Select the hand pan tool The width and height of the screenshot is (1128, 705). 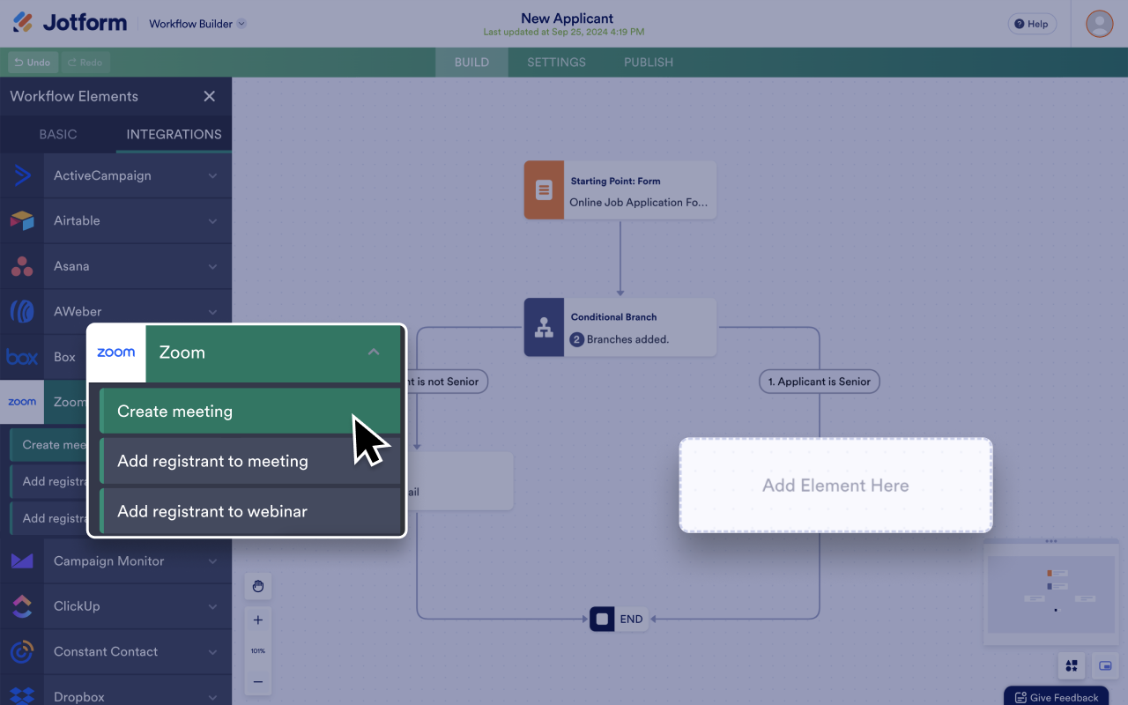[x=258, y=586]
